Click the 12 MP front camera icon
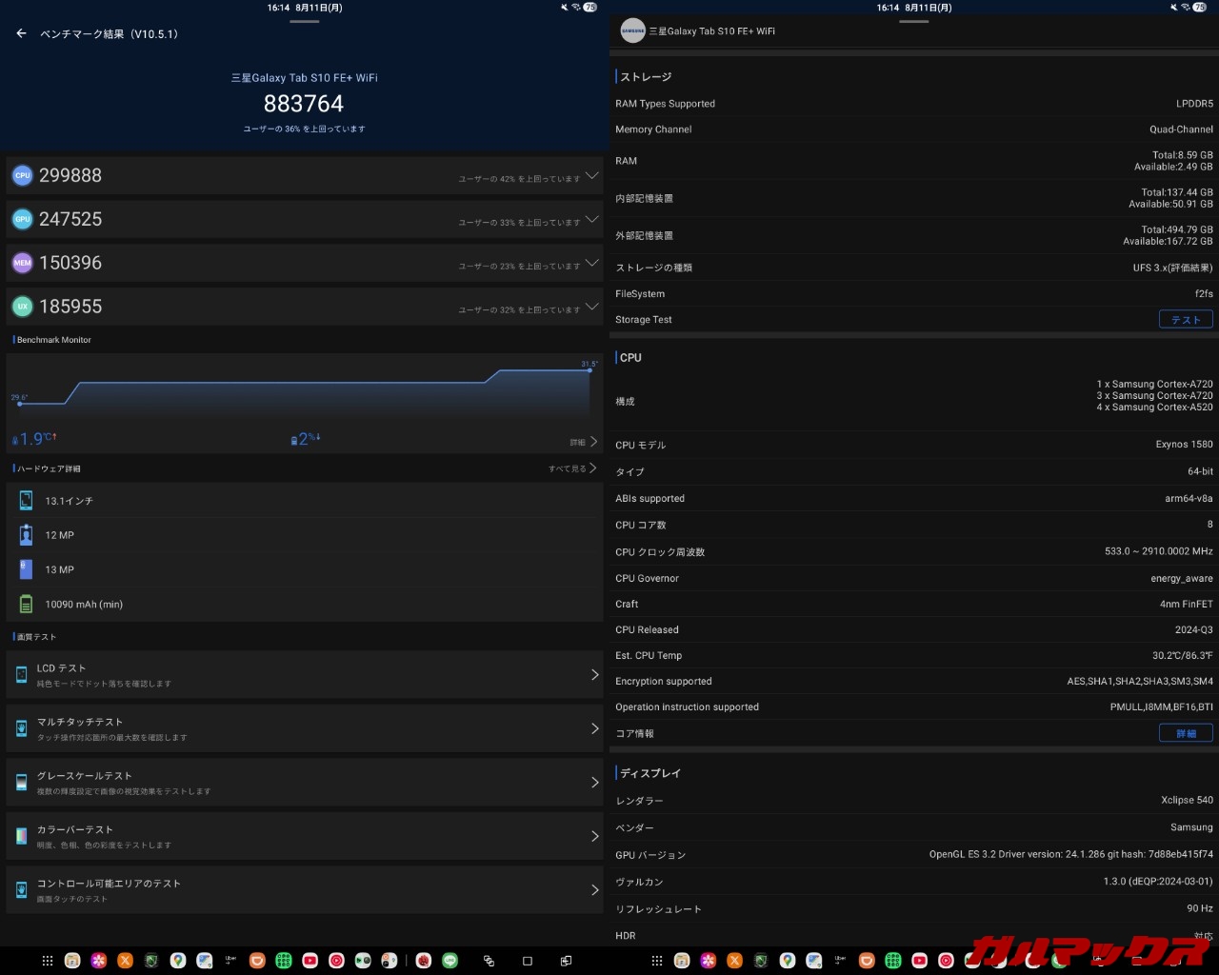 tap(26, 535)
